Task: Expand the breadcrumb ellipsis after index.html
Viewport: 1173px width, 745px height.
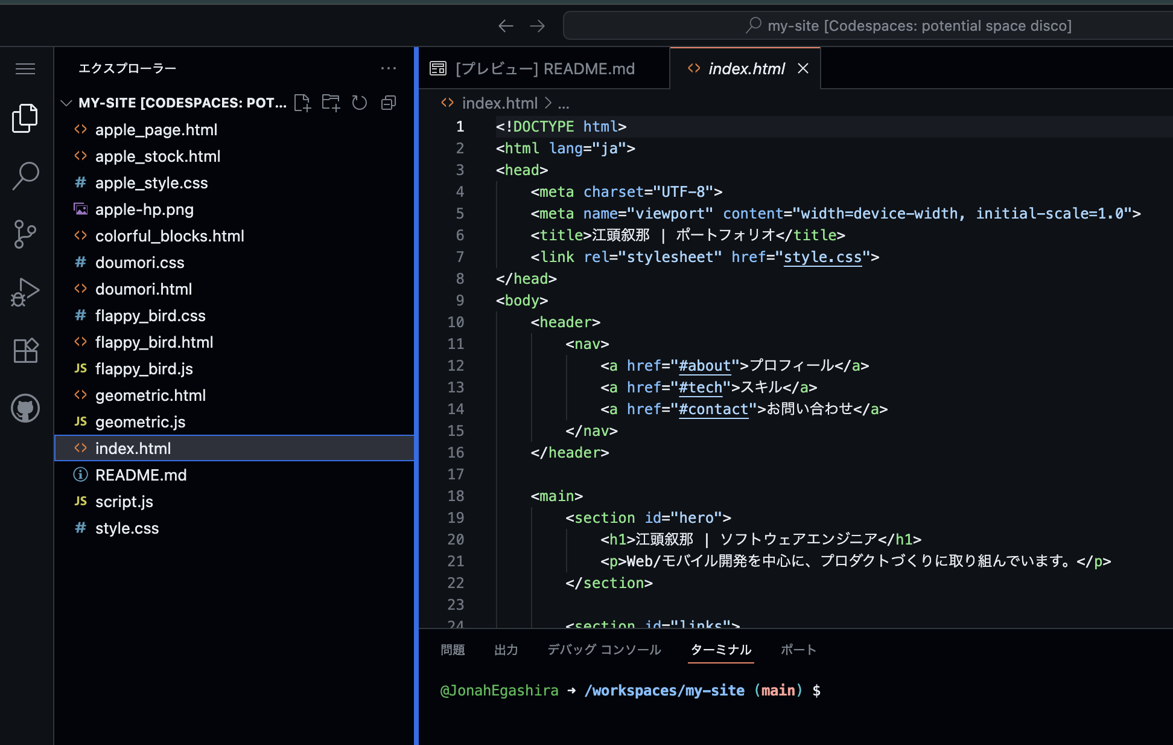Action: (564, 104)
